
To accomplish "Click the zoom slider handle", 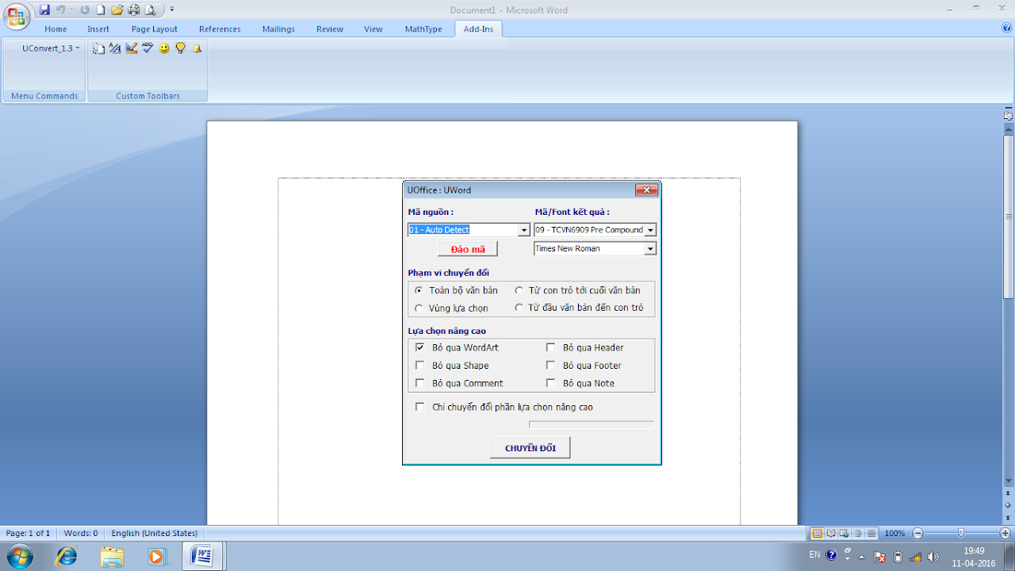I will coord(961,533).
